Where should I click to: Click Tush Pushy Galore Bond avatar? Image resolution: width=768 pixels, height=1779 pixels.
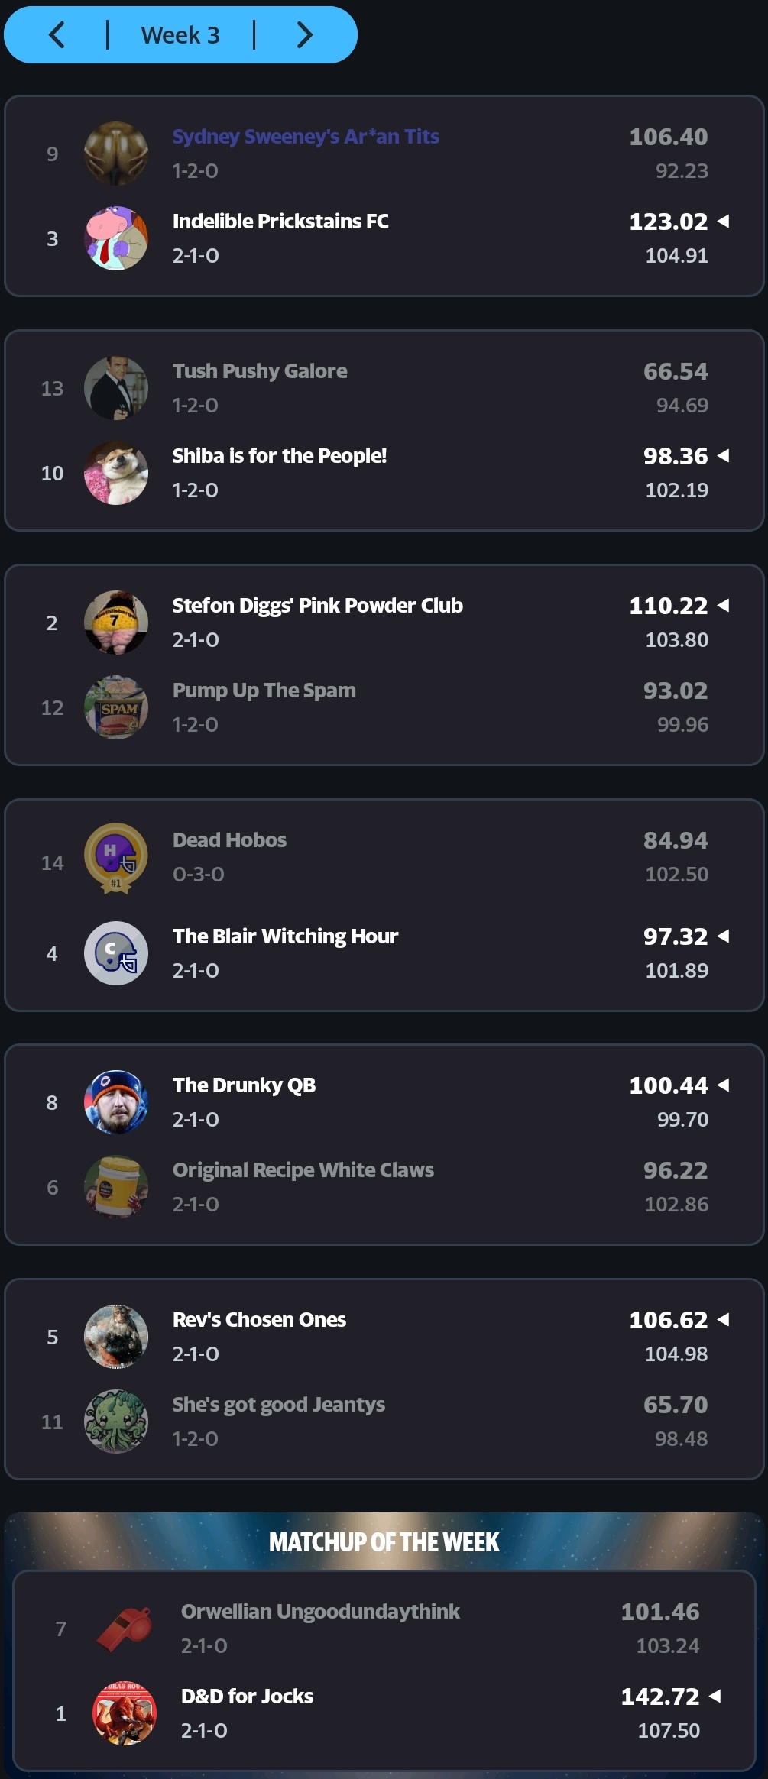pos(116,388)
